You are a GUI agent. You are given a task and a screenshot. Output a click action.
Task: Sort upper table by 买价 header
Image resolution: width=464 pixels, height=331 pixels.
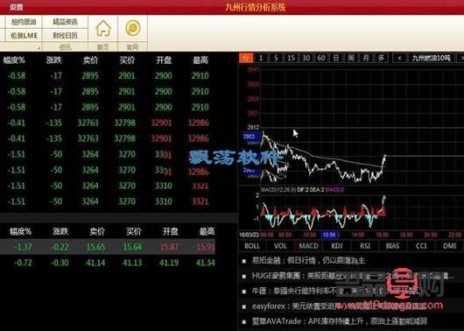(x=127, y=60)
